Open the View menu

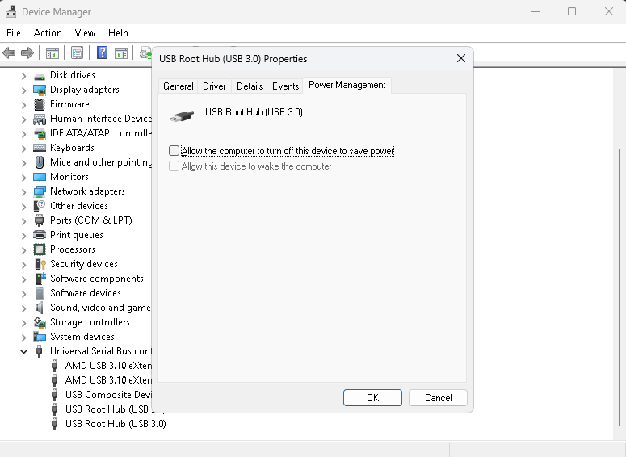tap(85, 33)
